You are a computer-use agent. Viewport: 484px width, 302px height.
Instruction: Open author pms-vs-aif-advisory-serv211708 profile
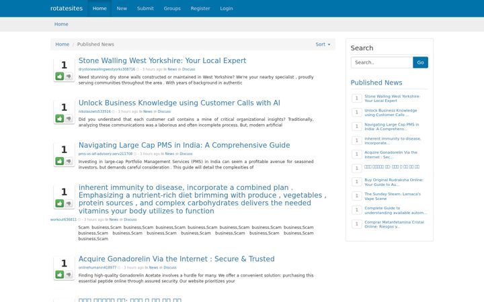pos(106,154)
